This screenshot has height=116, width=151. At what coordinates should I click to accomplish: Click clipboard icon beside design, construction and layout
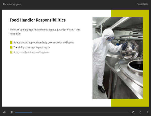(11, 42)
